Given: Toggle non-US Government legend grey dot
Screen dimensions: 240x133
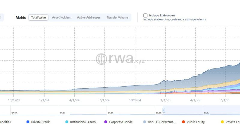Looking at the screenshot, I should coord(145,122).
